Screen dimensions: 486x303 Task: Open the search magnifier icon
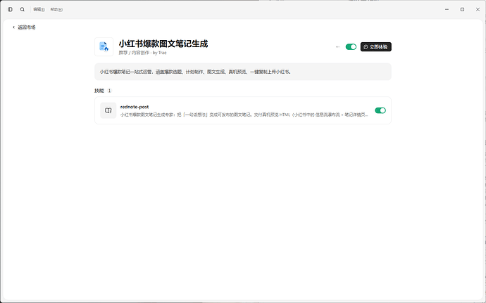click(x=23, y=10)
